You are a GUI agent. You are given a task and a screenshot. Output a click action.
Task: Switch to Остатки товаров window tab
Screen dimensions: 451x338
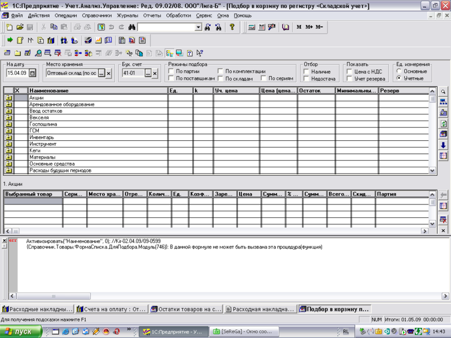[x=186, y=309]
